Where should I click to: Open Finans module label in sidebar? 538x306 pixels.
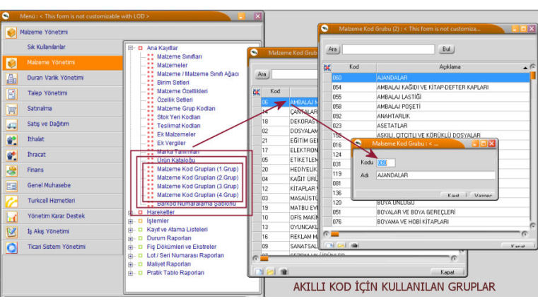[x=35, y=170]
